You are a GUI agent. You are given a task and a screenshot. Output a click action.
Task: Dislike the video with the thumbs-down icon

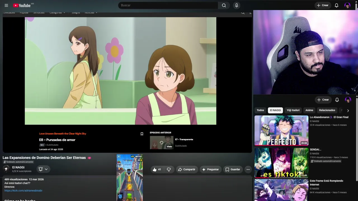tap(169, 169)
